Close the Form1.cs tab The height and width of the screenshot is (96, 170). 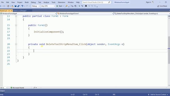11,11
